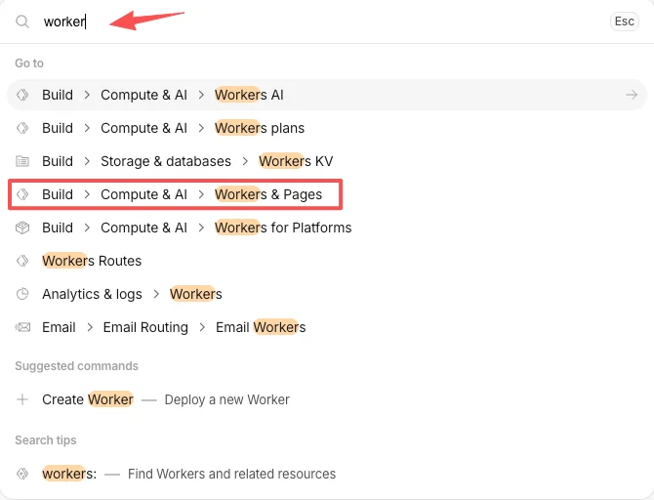Image resolution: width=654 pixels, height=500 pixels.
Task: Select the workers: search tip
Action: [x=327, y=474]
